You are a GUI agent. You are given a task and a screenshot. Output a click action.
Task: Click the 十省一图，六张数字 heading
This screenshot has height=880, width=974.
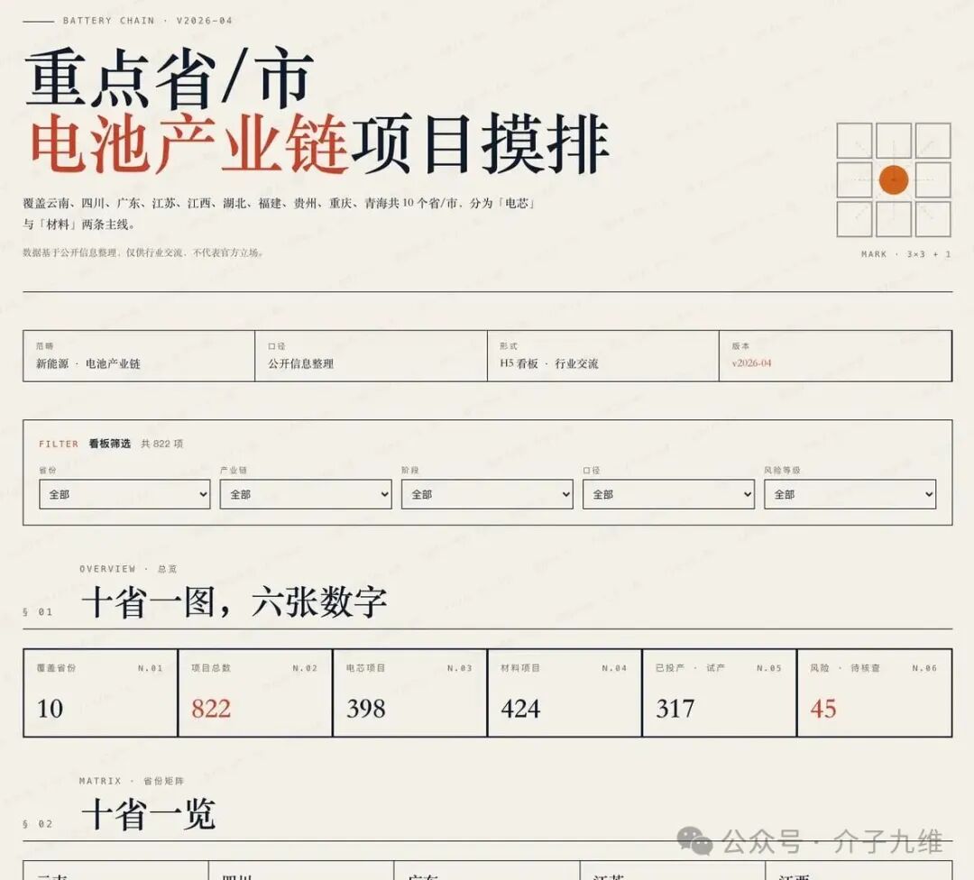234,601
